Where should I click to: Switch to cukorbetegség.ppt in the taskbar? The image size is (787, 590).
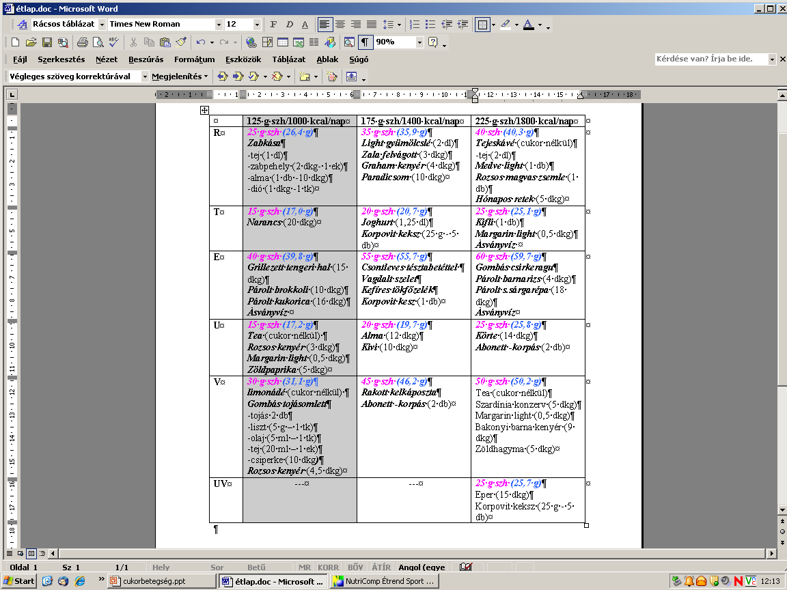coord(162,581)
